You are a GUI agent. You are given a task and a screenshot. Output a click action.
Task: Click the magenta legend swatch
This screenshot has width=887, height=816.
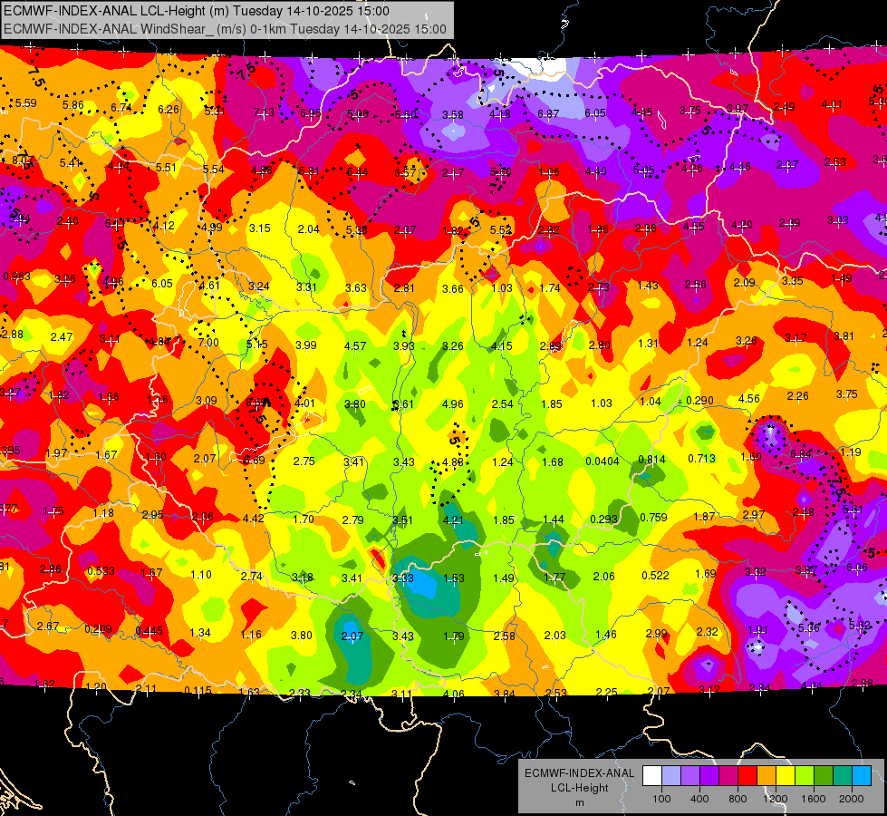728,776
